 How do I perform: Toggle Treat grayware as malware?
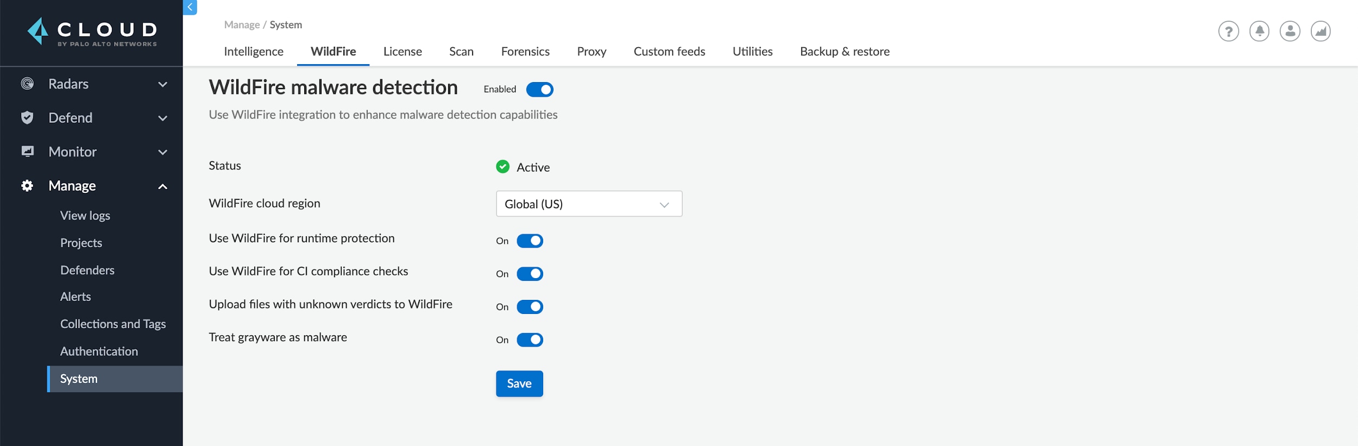tap(530, 340)
